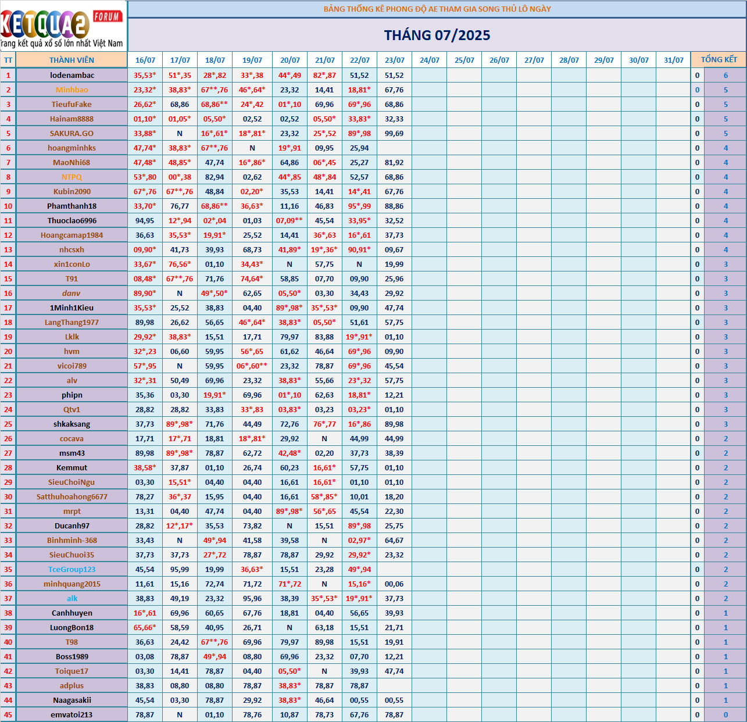Select the THÁNG 07/2025 title
This screenshot has width=747, height=722.
point(437,35)
